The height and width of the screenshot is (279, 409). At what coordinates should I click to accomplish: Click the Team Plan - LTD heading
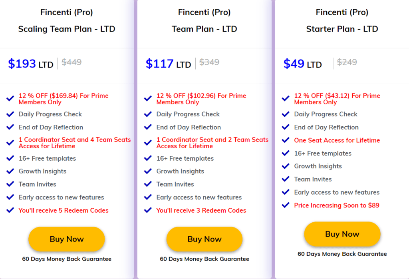(204, 29)
